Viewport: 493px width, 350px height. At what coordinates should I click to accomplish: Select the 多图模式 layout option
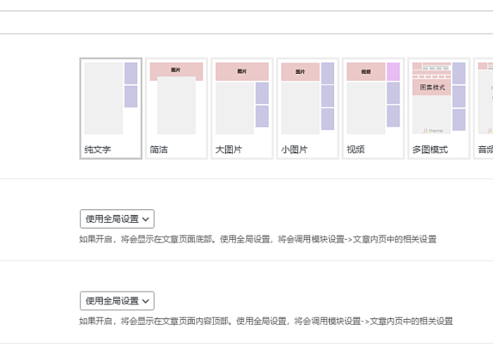coord(439,108)
